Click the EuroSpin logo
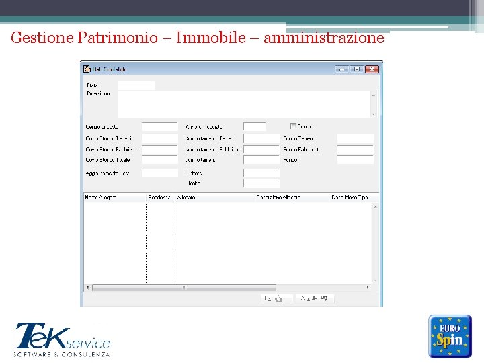Viewport: 484px width, 363px height. 450,336
